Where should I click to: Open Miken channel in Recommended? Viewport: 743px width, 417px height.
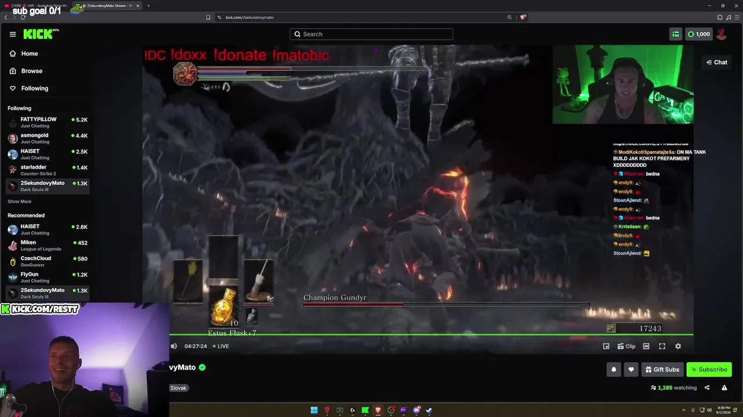pos(46,246)
